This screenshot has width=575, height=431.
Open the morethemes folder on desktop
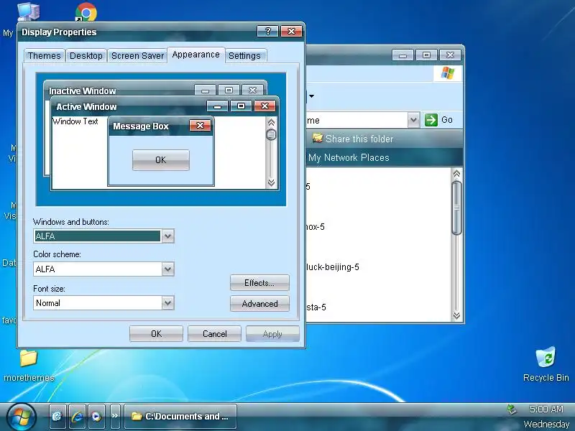tap(29, 366)
